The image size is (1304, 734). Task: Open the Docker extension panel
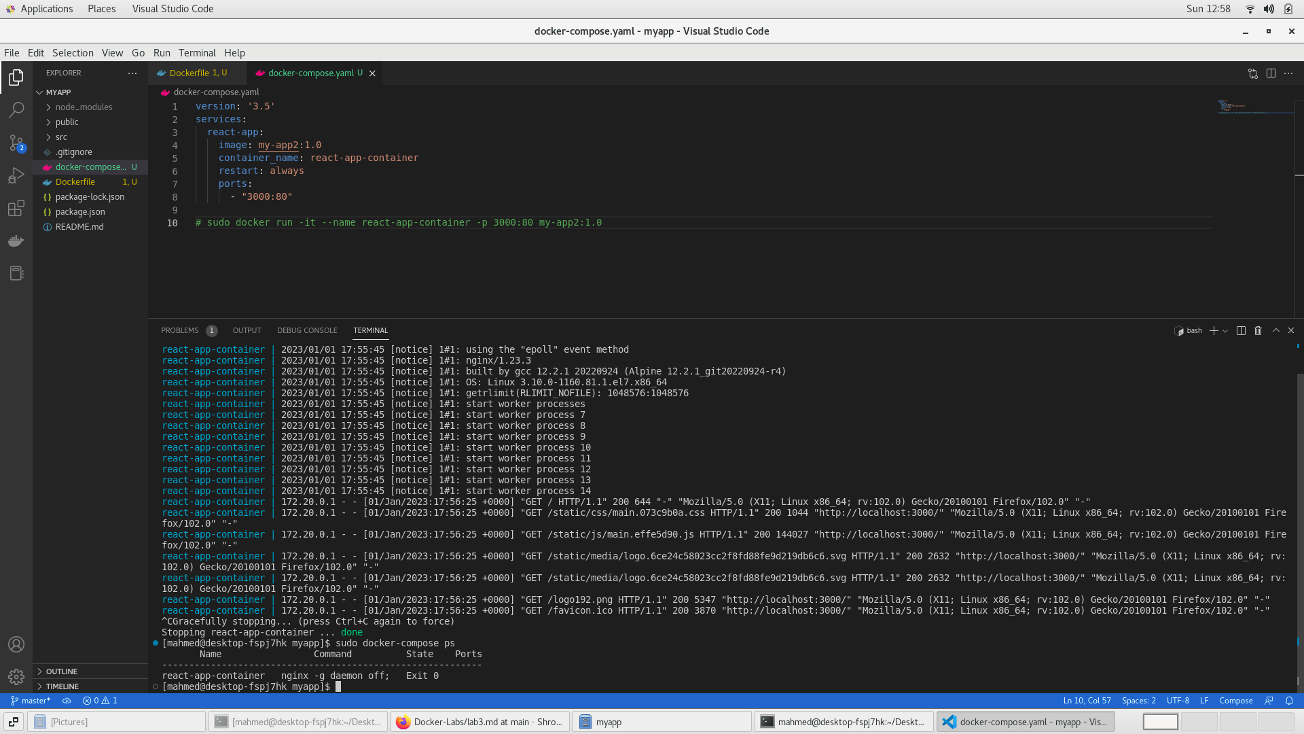point(16,241)
